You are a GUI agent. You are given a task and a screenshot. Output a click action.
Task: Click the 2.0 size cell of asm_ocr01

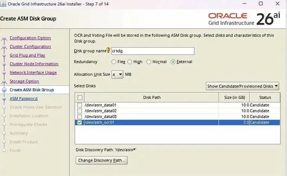(x=234, y=122)
